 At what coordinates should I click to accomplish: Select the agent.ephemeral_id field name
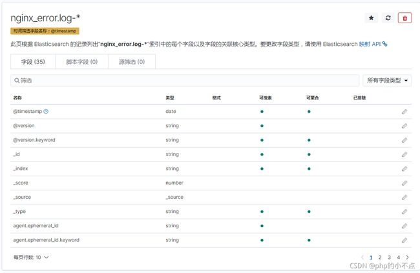pos(36,226)
